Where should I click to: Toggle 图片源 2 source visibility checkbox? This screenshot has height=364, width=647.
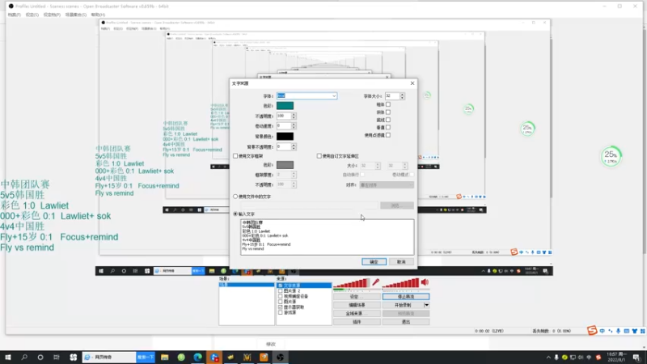point(281,291)
